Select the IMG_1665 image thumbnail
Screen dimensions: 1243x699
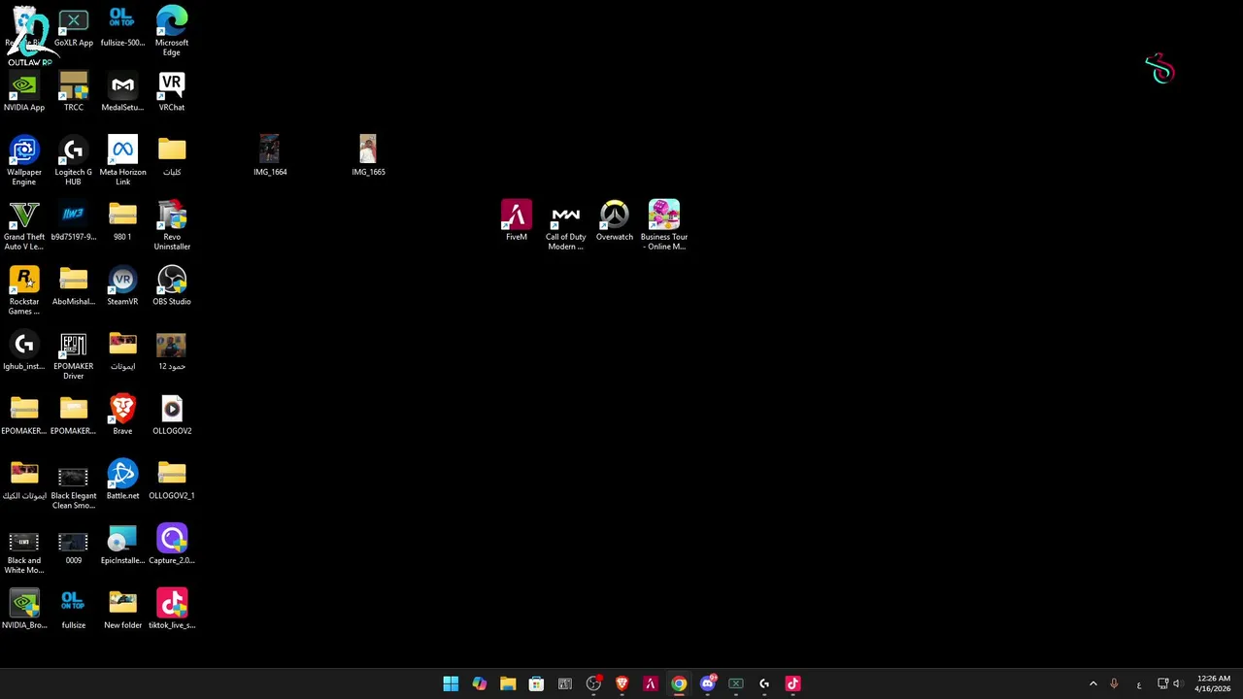point(368,156)
